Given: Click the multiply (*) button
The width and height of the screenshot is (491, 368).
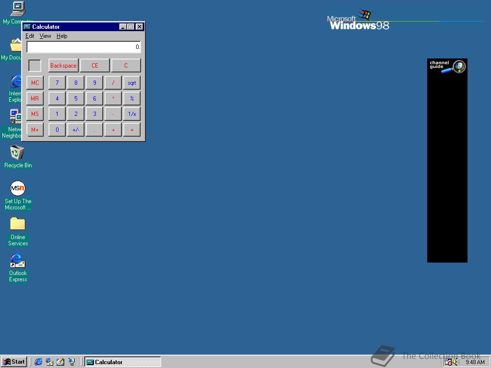Looking at the screenshot, I should [x=113, y=99].
